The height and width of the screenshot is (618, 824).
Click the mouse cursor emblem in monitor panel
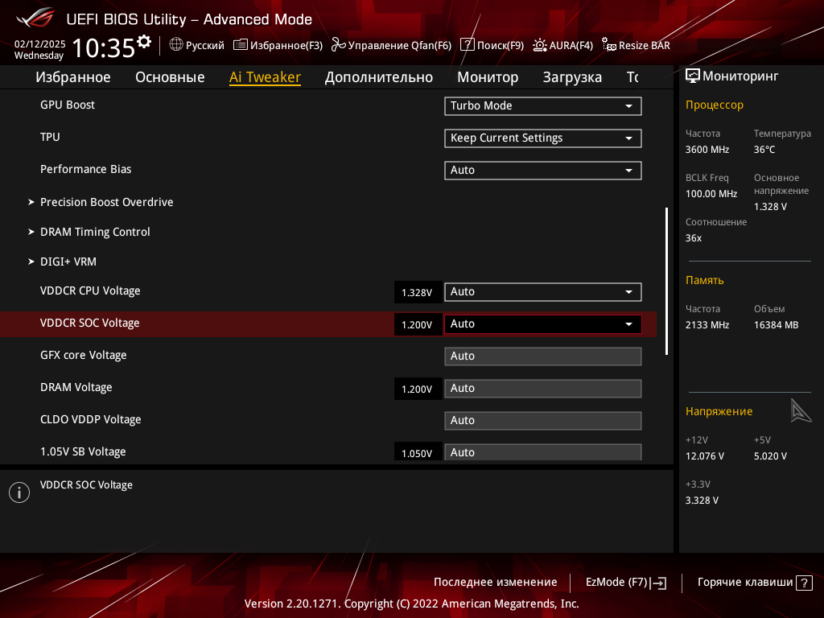click(801, 410)
